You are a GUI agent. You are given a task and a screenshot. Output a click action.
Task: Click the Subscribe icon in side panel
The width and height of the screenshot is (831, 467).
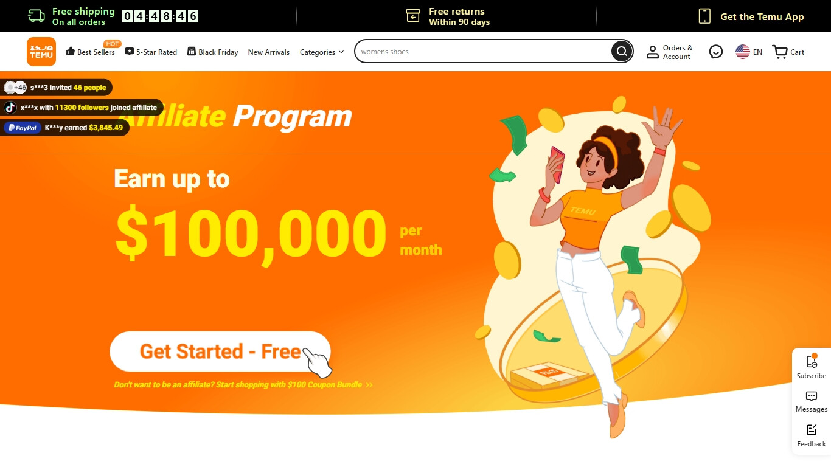[x=812, y=361]
